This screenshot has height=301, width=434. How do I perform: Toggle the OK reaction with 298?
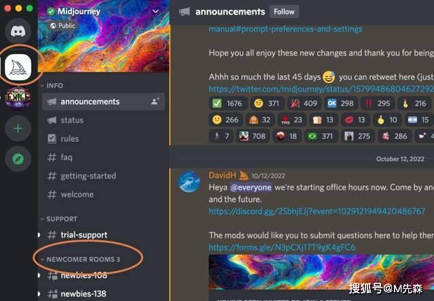click(x=340, y=103)
